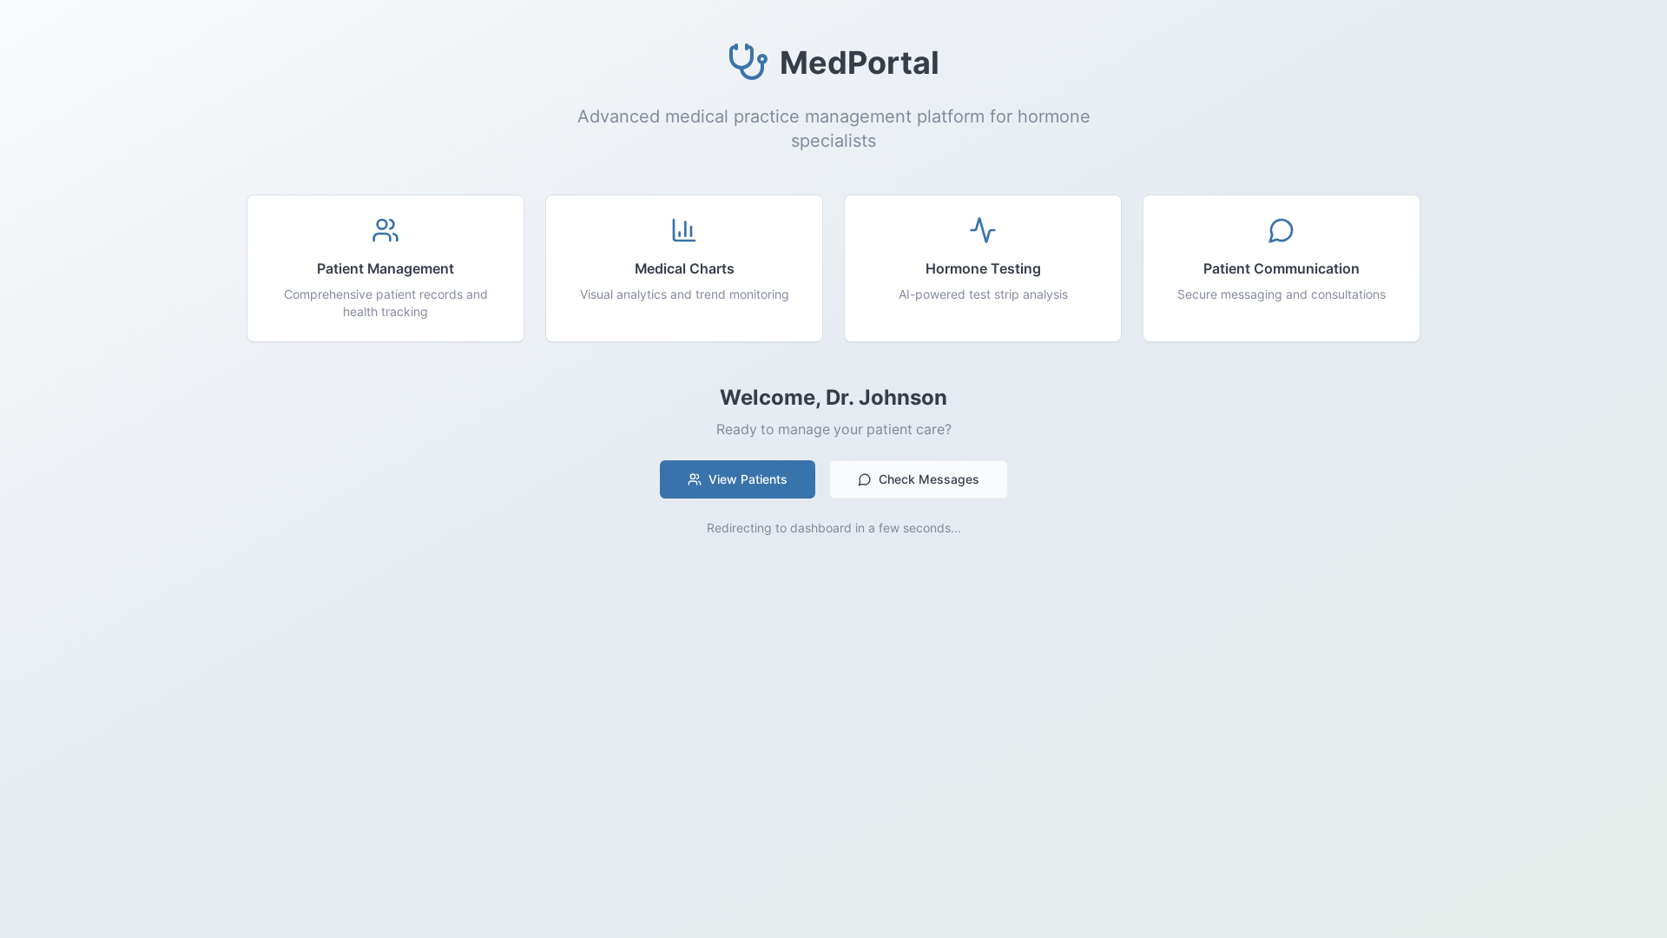Click the 'Advanced medical practice management platform' tagline
Screen dimensions: 1667x938
coord(833,129)
